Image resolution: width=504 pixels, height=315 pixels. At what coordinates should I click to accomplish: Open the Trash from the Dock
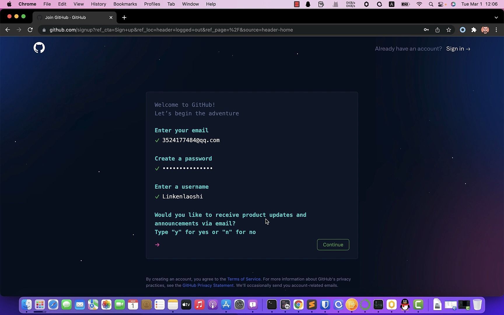coord(477,305)
